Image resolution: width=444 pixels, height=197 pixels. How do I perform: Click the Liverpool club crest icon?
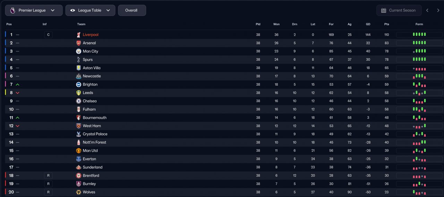(78, 35)
